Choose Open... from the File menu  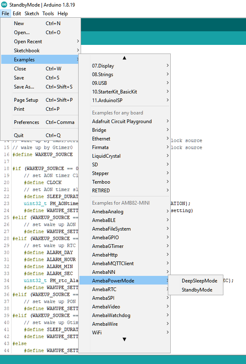point(41,33)
